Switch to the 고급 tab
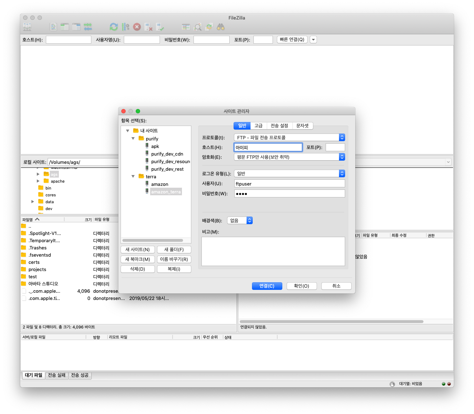 point(258,126)
